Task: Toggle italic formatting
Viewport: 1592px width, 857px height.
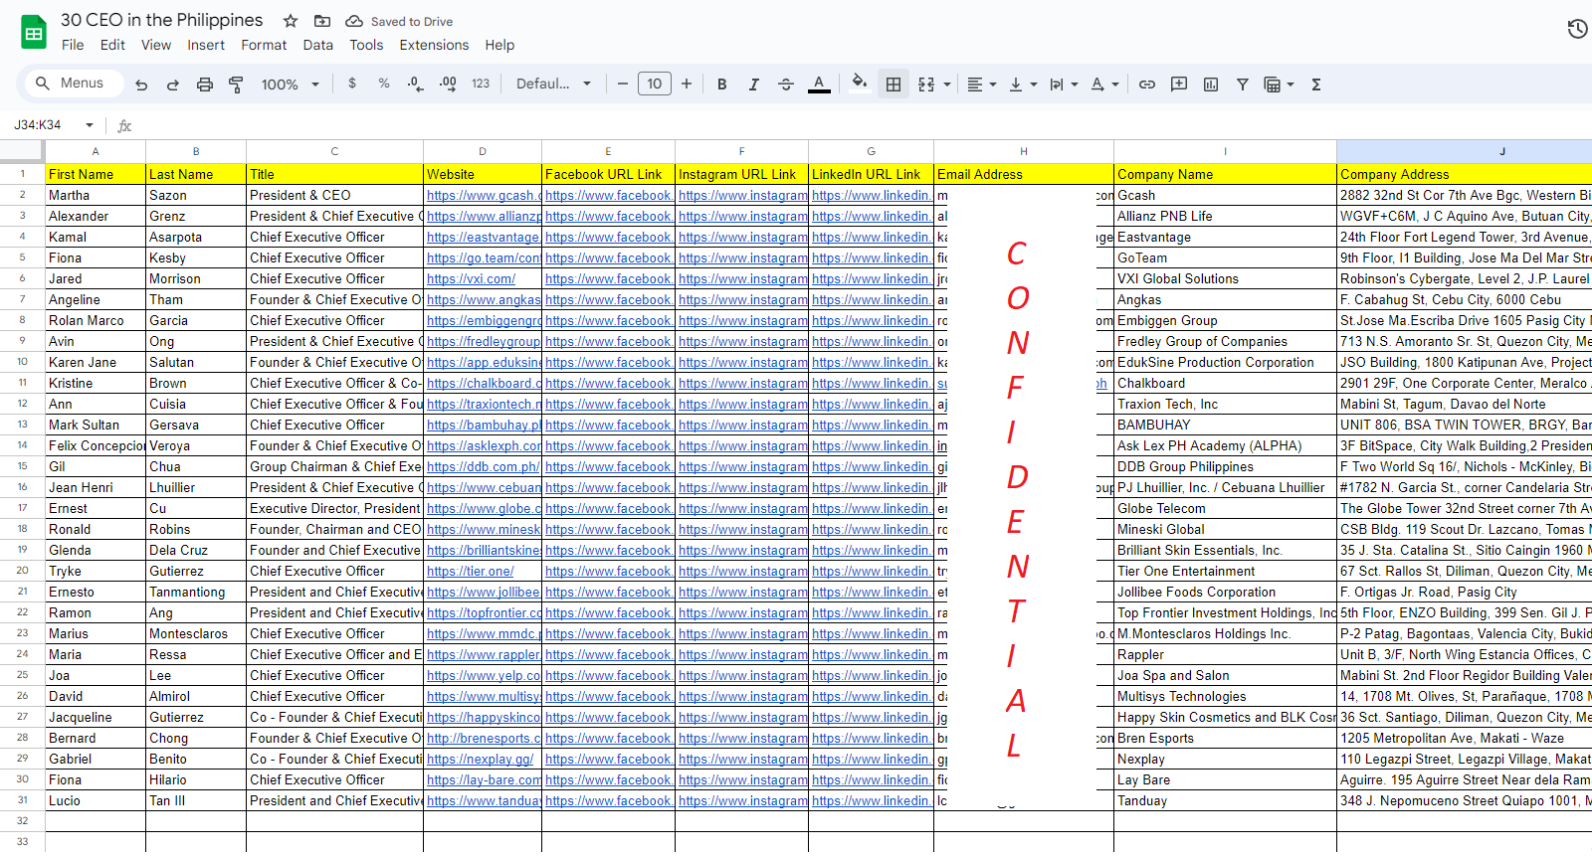Action: (x=754, y=85)
